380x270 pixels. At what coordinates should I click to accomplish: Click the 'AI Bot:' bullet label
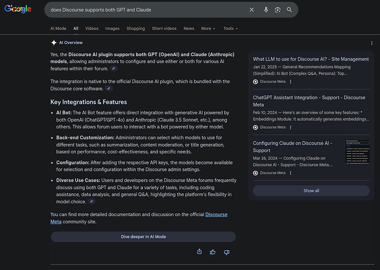tap(64, 113)
